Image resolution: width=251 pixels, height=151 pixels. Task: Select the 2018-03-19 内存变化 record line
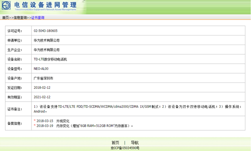coord(83,126)
